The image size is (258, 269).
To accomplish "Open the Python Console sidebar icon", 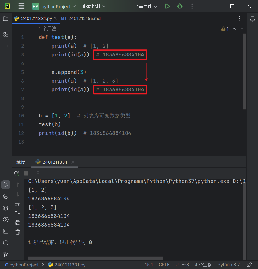I will 6,196.
